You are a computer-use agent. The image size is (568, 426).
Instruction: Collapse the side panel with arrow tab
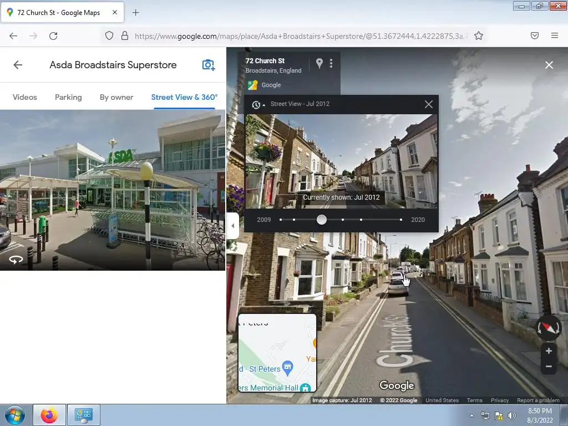(233, 226)
